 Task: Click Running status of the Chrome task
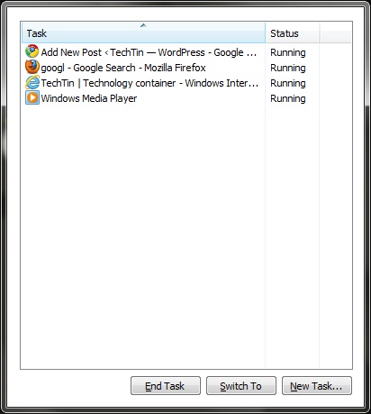coord(288,52)
